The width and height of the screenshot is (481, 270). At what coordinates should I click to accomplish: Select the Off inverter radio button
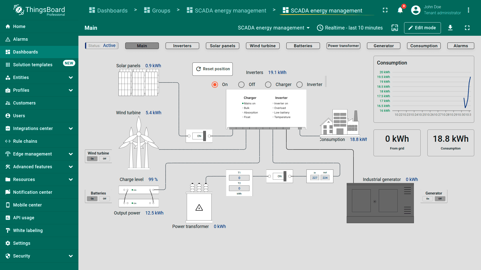tap(241, 85)
